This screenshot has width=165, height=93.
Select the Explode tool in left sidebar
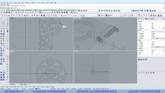(x=3, y=38)
